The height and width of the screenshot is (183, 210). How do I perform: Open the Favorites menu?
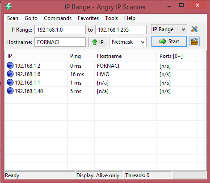[x=88, y=18]
